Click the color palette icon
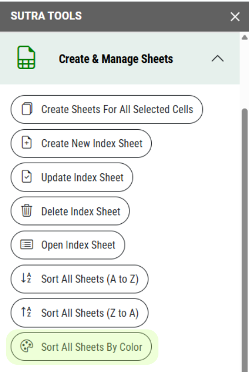The image size is (249, 372). click(27, 346)
